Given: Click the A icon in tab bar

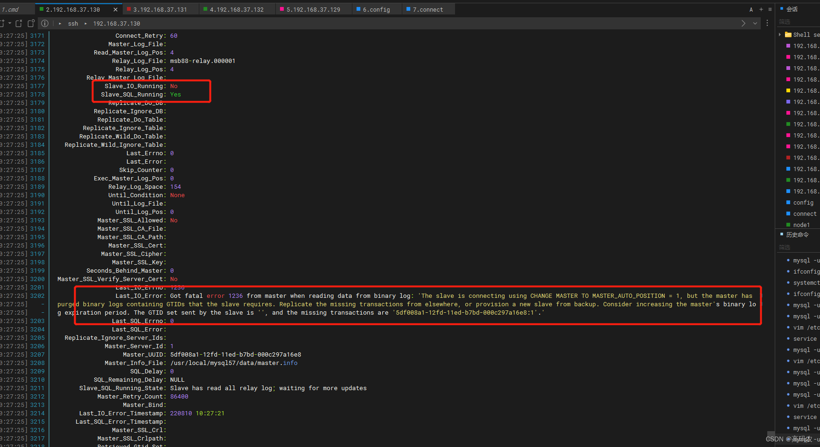Looking at the screenshot, I should point(751,9).
